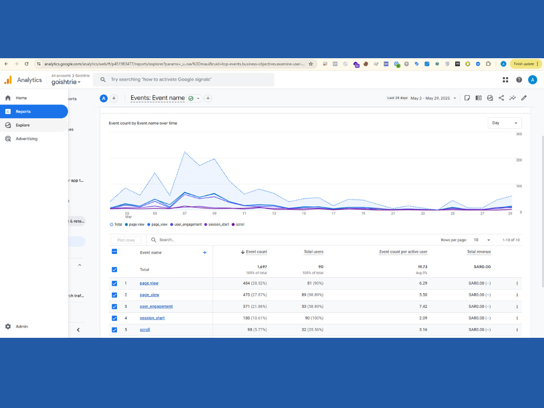
Task: Add comparison with plus beside segment badge
Action: pyautogui.click(x=114, y=98)
